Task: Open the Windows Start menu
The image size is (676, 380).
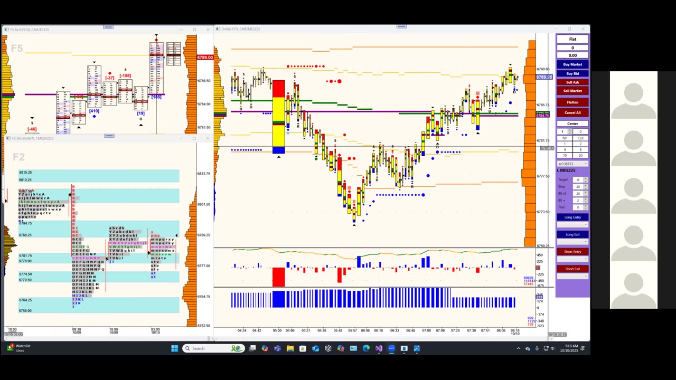Action: tap(175, 348)
